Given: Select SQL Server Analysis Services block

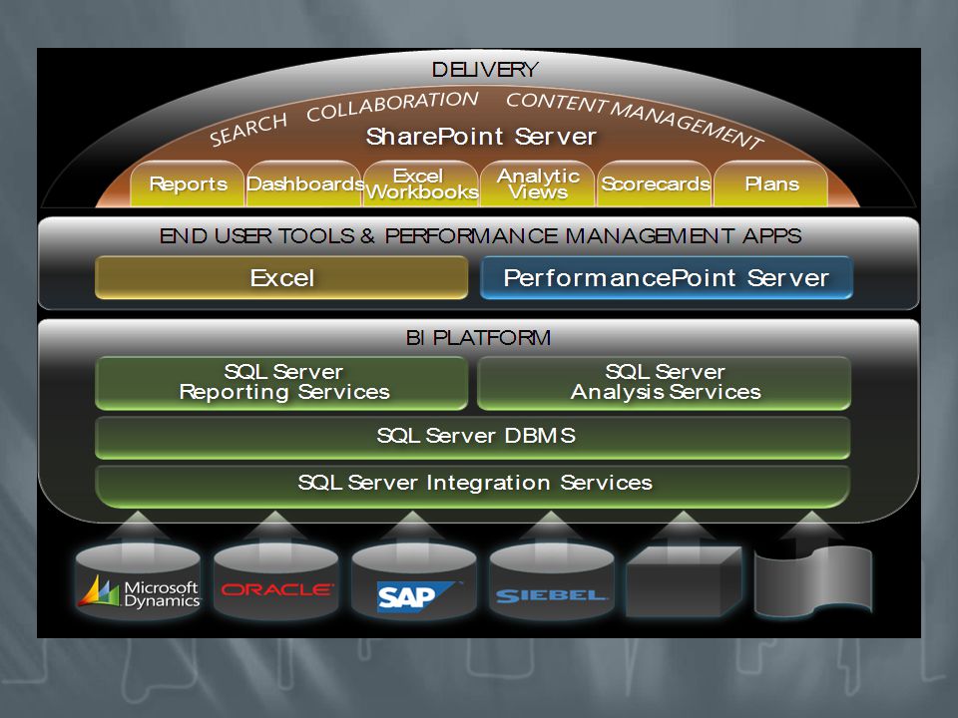Looking at the screenshot, I should pyautogui.click(x=665, y=383).
